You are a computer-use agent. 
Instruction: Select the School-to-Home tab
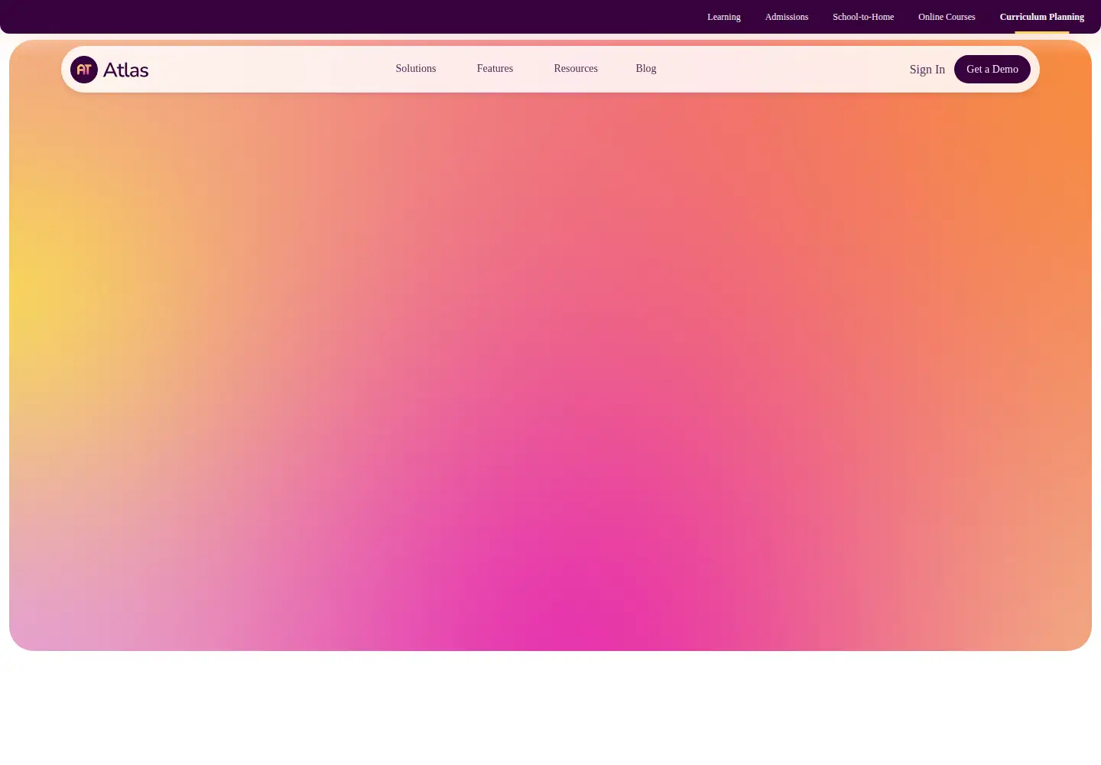click(x=863, y=17)
